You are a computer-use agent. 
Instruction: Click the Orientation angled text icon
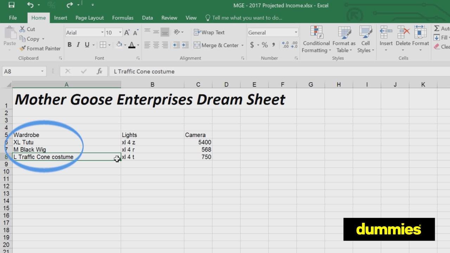click(177, 32)
